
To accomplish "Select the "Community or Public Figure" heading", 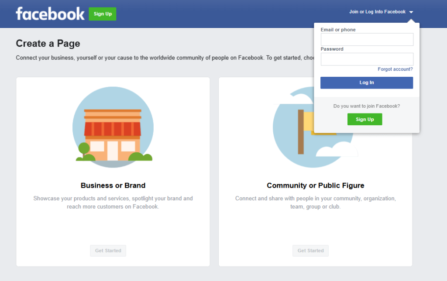I will [x=315, y=185].
